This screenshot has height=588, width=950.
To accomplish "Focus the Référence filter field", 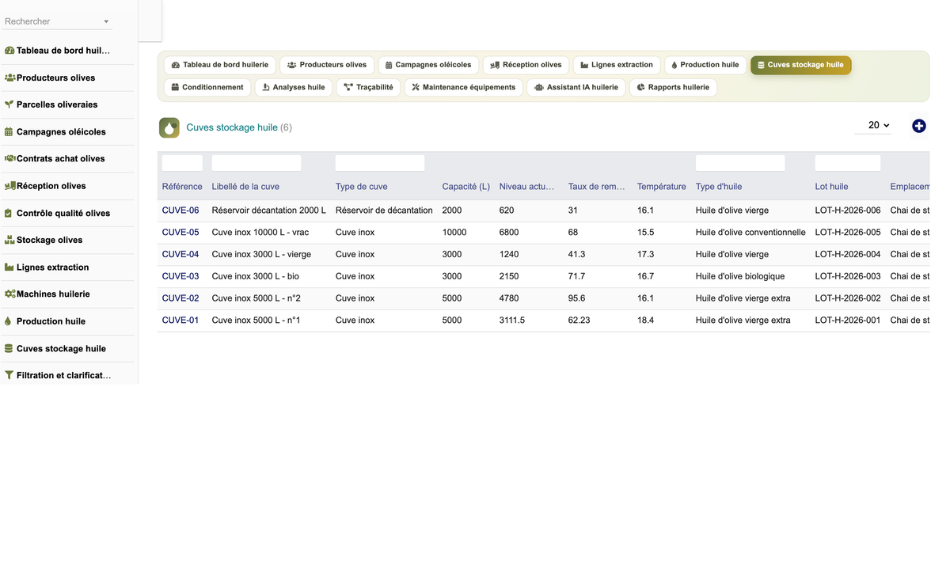I will click(182, 163).
